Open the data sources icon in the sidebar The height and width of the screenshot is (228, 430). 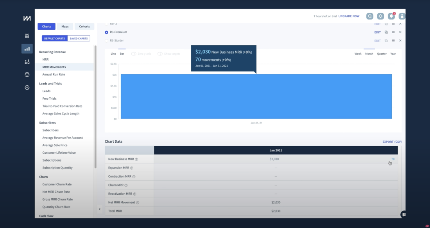(x=27, y=74)
